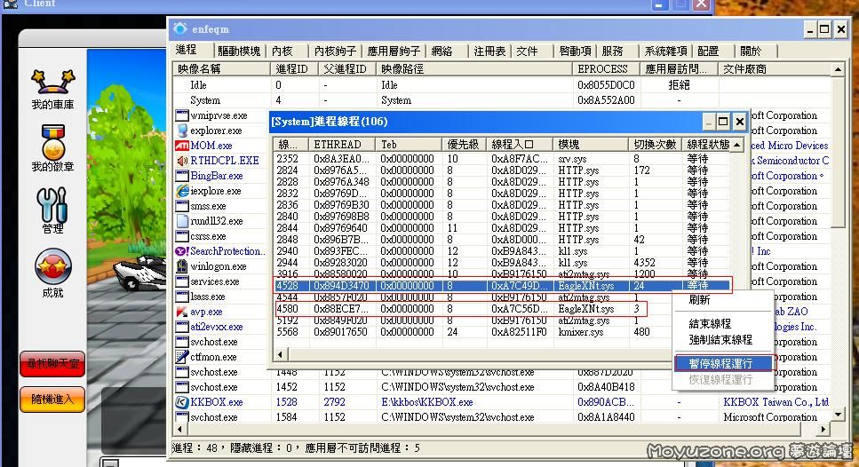Select the BingBar.exe process icon

(x=182, y=176)
